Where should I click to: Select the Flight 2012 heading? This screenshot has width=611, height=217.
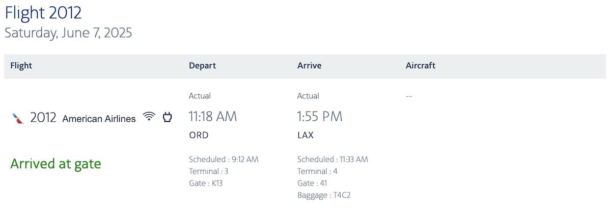[43, 12]
